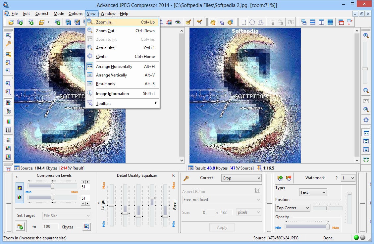
Task: Click the compress to target size icon
Action: tap(86, 226)
